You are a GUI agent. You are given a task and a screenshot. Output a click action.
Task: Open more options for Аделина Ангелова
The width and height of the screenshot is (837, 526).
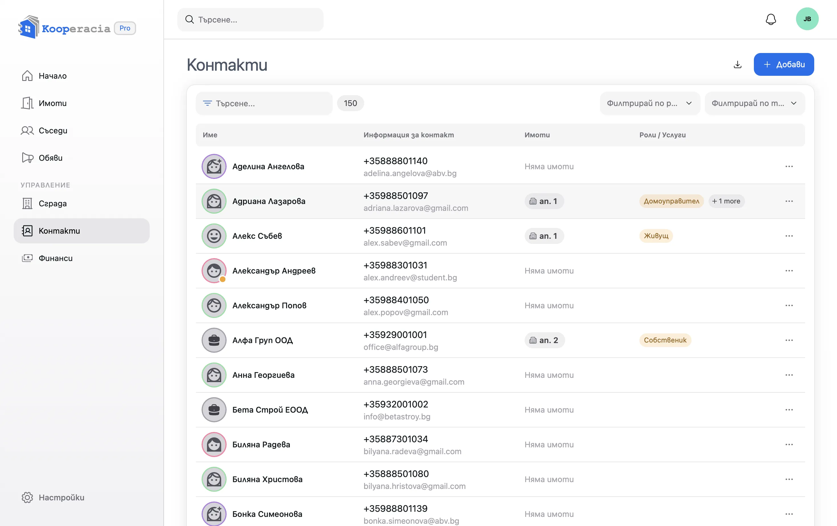pos(789,167)
